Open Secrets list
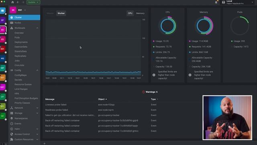 [x=18, y=80]
